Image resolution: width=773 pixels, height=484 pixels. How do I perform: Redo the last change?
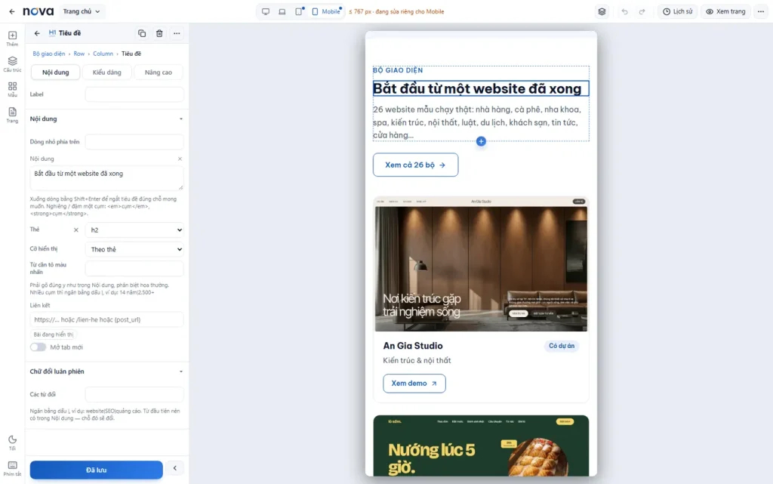(x=642, y=11)
